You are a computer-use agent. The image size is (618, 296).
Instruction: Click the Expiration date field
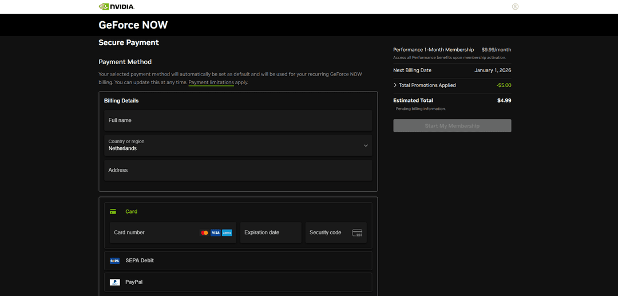(270, 232)
